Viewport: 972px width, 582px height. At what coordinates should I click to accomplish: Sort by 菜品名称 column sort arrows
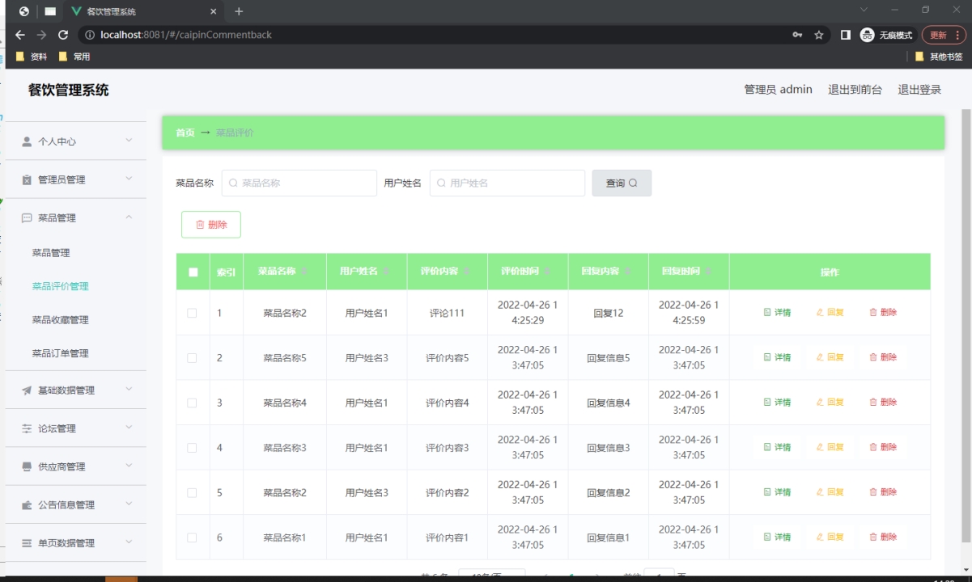pyautogui.click(x=304, y=272)
